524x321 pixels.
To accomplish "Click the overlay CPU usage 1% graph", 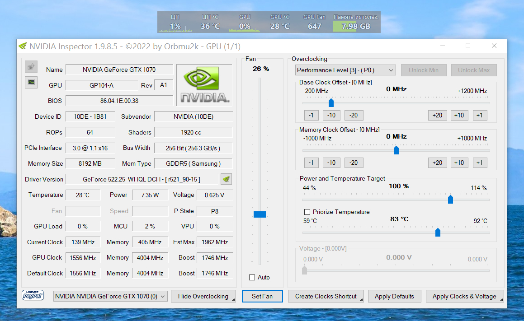I will tap(175, 26).
